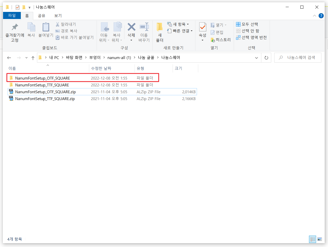The height and width of the screenshot is (247, 328).
Task: Go up one level with up arrow
Action: pyautogui.click(x=33, y=58)
